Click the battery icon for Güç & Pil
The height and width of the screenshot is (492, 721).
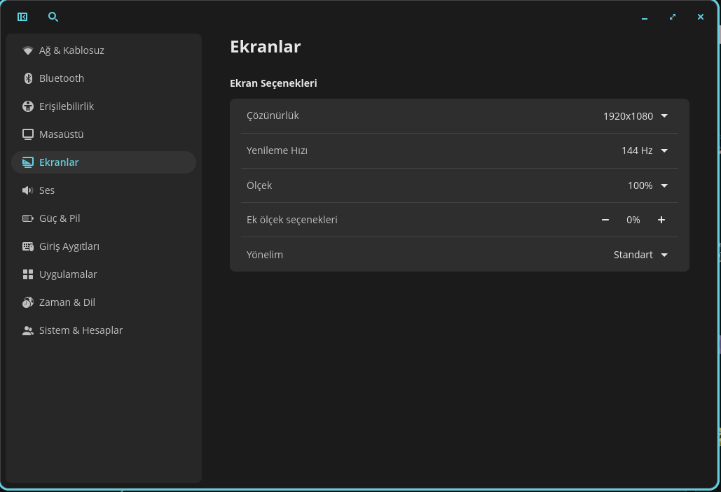tap(27, 218)
